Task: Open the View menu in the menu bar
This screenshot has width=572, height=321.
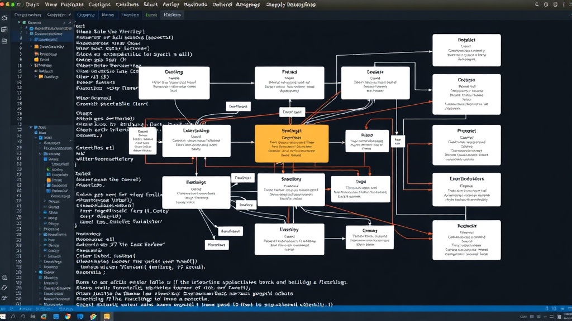Action: point(51,4)
